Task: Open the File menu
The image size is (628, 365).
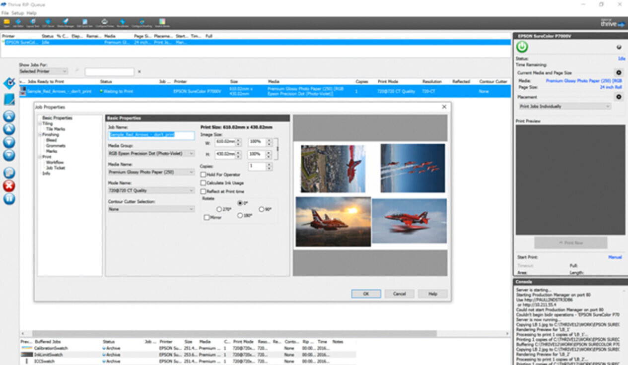Action: tap(5, 13)
